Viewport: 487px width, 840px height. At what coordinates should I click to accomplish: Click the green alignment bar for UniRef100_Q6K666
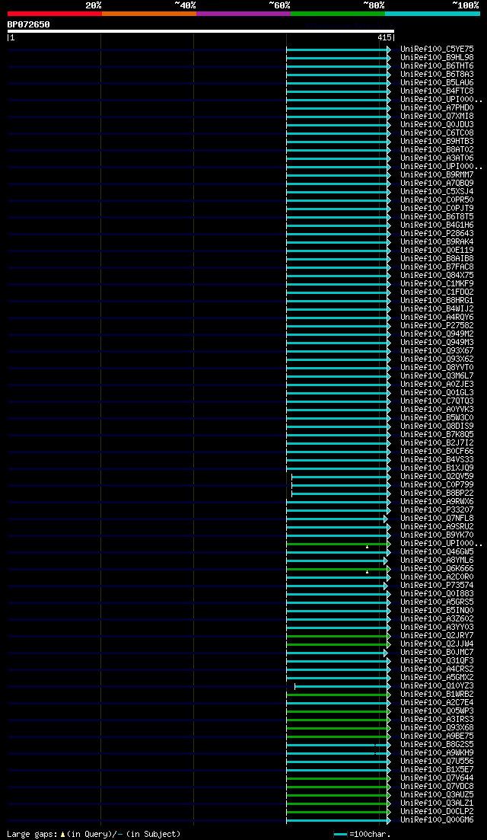coord(339,568)
